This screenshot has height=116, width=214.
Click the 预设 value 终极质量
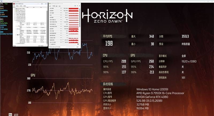[x=186, y=44]
